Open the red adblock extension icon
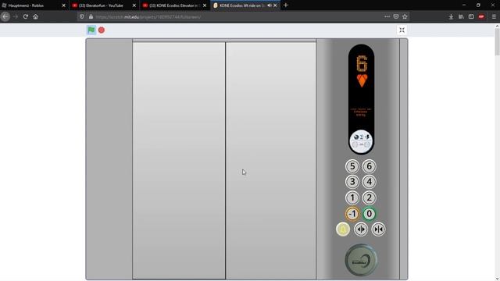The width and height of the screenshot is (500, 281). point(481,16)
